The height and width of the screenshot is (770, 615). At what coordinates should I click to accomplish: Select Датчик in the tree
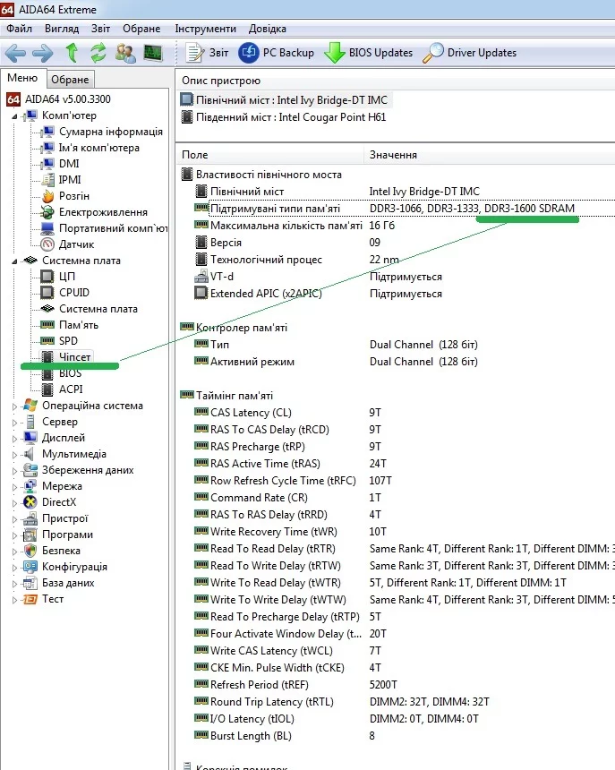tap(76, 244)
